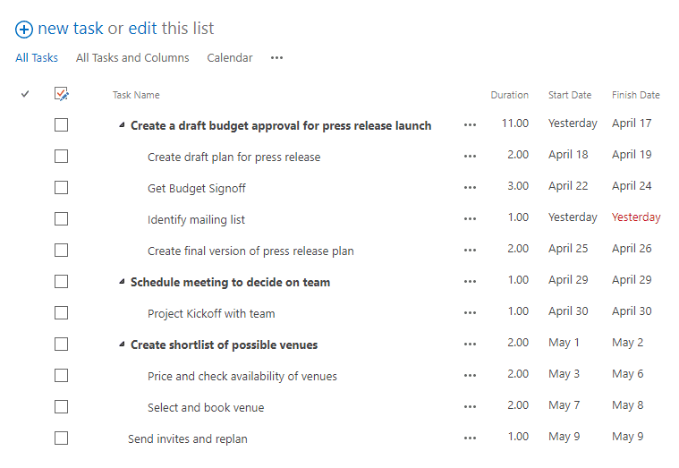Open ellipsis menu for more views

(276, 57)
